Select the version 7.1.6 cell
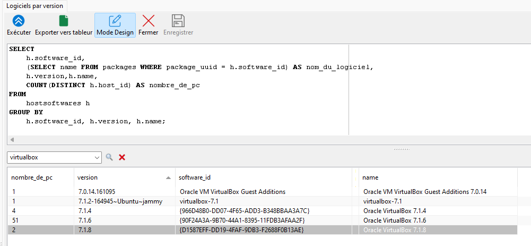Viewport: 531px width, 246px height. pos(124,220)
